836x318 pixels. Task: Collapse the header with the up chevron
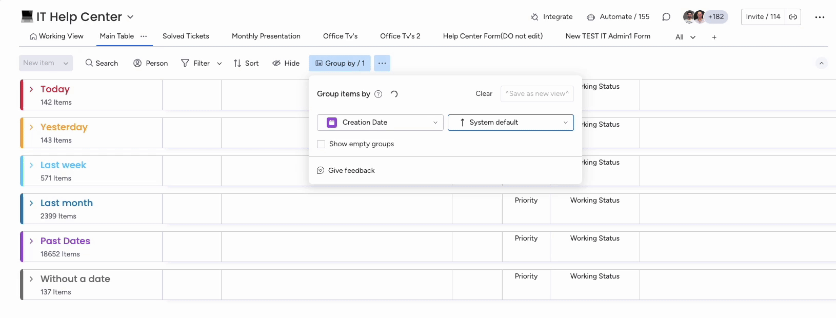pos(822,63)
